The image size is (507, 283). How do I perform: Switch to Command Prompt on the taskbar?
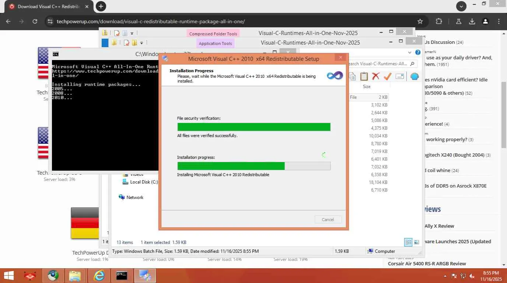click(122, 276)
